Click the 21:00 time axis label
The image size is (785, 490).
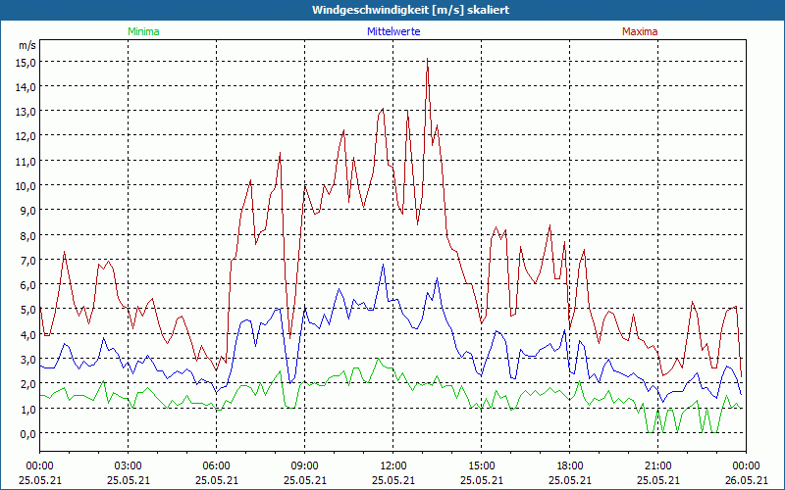click(x=657, y=466)
